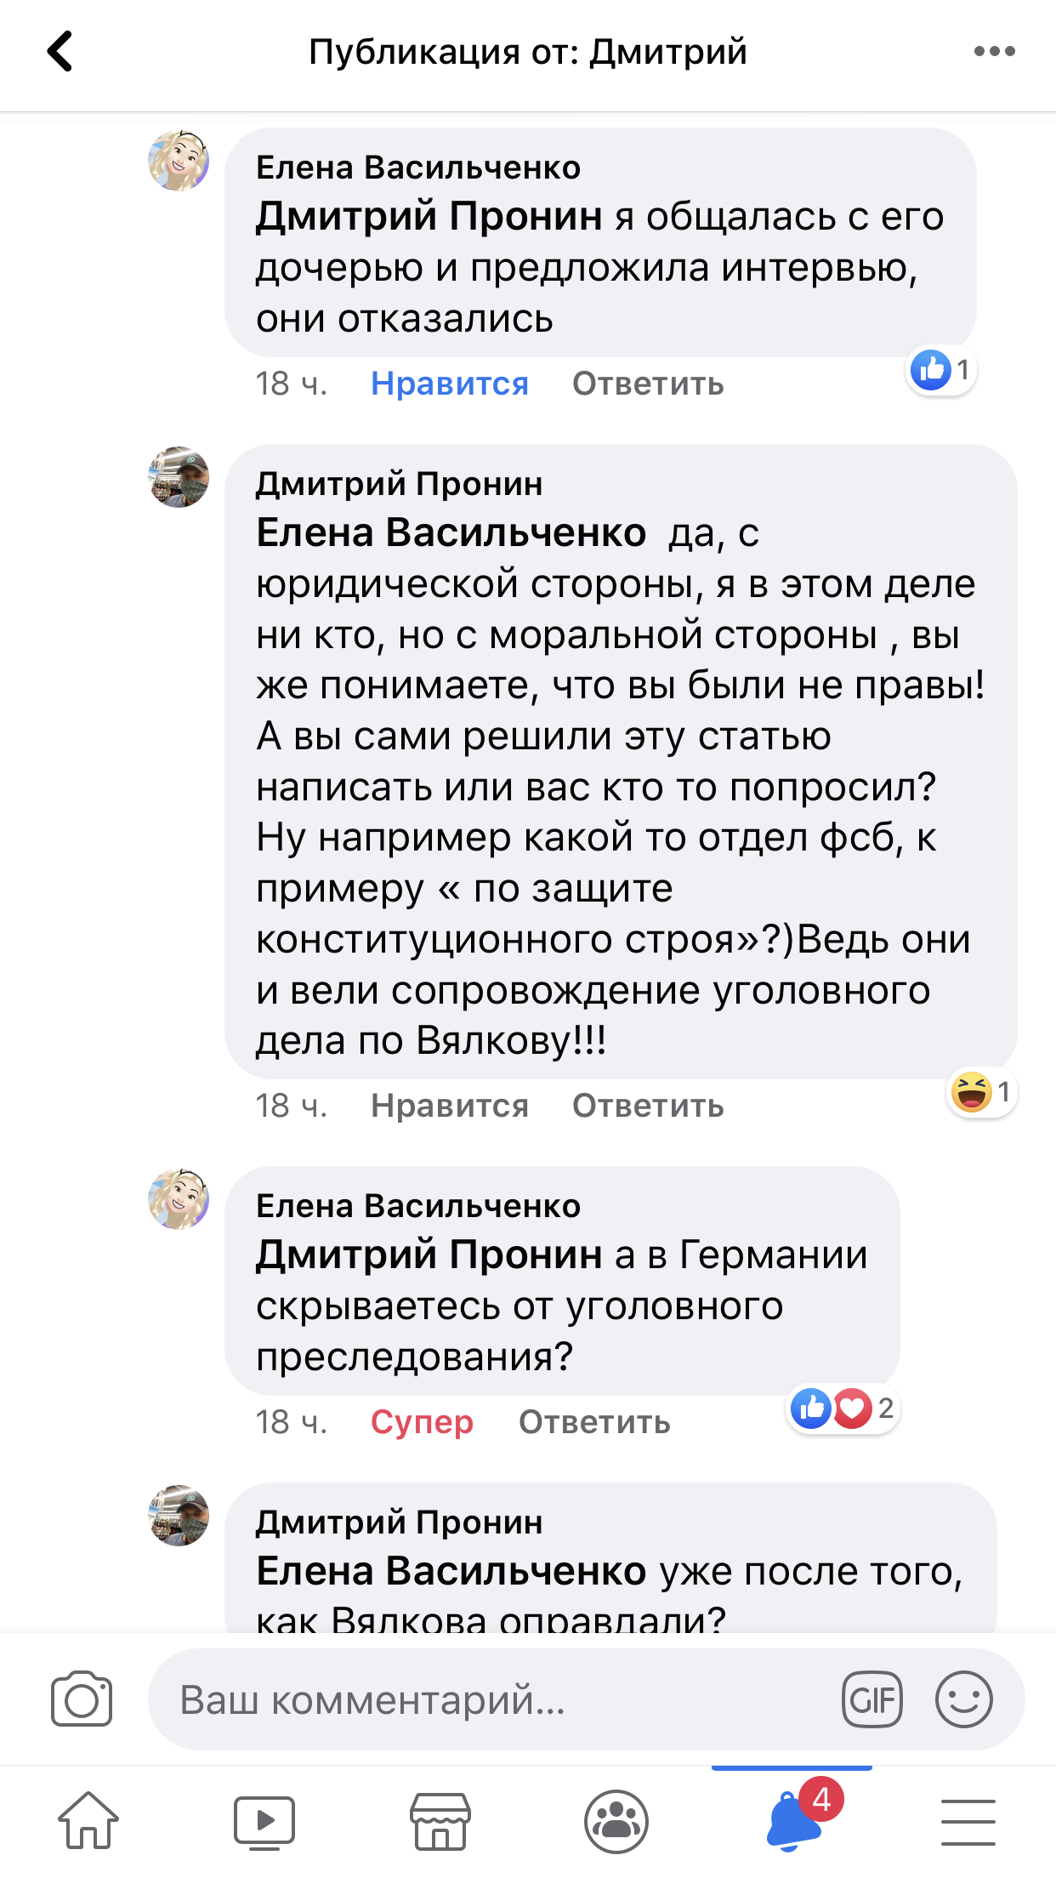
Task: Go to the Home feed tab
Action: tap(88, 1820)
